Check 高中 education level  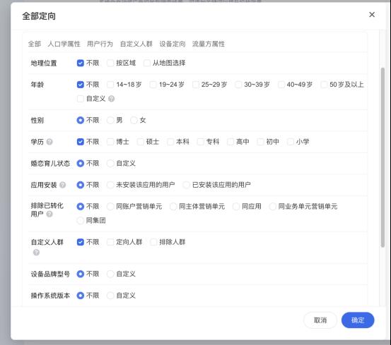pos(230,142)
